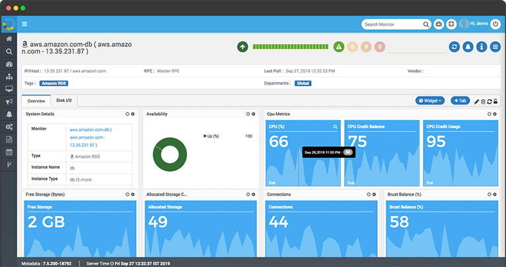
Task: Click the 'db.t2.micro' instance type value
Action: (81, 180)
